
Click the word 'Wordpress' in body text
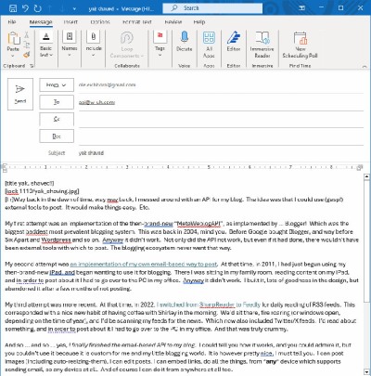(x=56, y=240)
